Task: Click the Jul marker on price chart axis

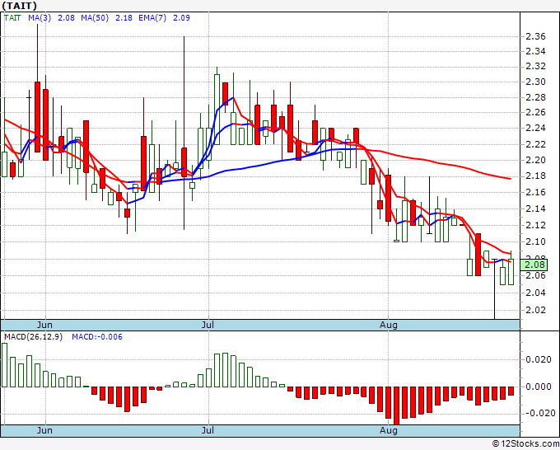Action: click(x=210, y=326)
